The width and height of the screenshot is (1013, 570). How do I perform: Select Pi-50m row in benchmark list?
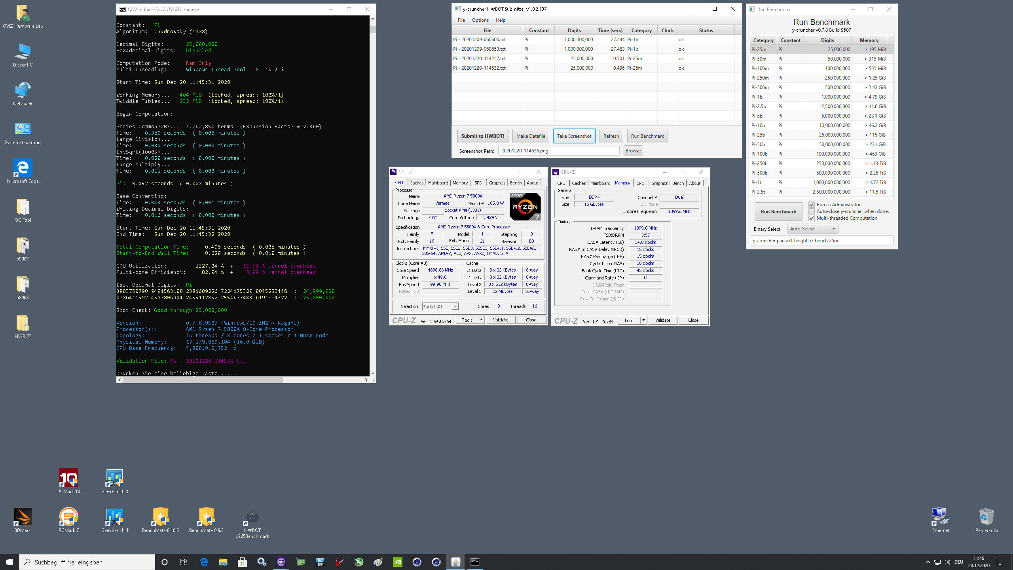click(821, 59)
